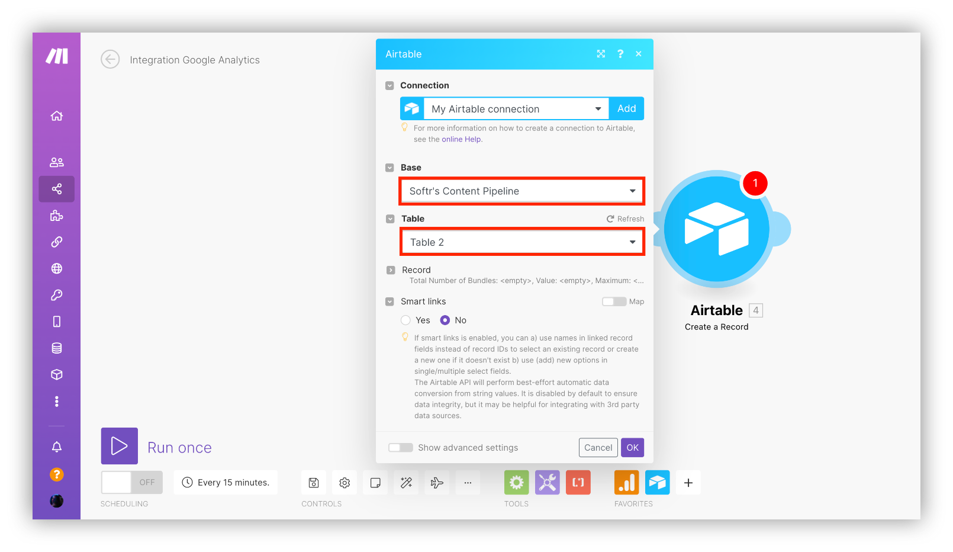953x552 pixels.
Task: Select No for Smart links
Action: (x=445, y=320)
